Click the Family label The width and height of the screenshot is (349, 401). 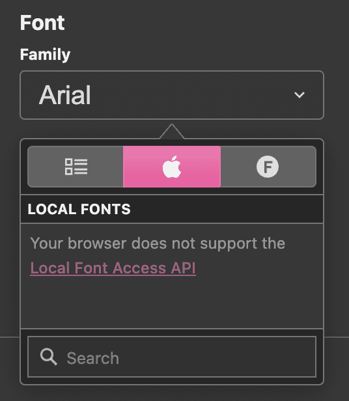click(45, 55)
